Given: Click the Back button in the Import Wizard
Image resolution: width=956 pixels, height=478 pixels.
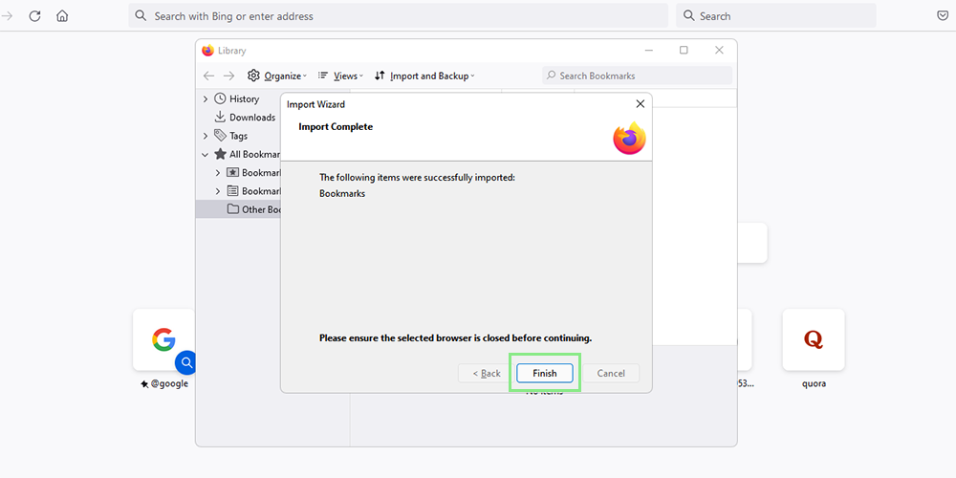Looking at the screenshot, I should tap(487, 373).
